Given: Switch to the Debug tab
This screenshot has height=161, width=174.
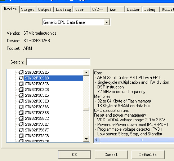Looking at the screenshot, I should 151,9.
